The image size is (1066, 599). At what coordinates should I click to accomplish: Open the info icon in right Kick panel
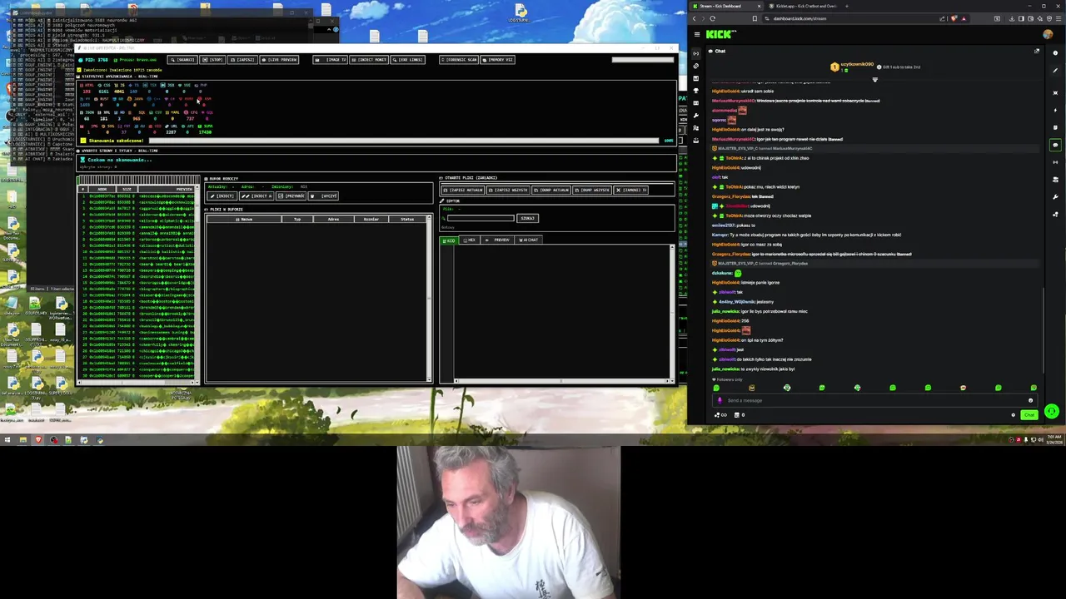point(1055,53)
